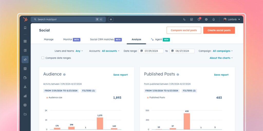Click Create social posts button
263x131 pixels.
click(x=219, y=30)
